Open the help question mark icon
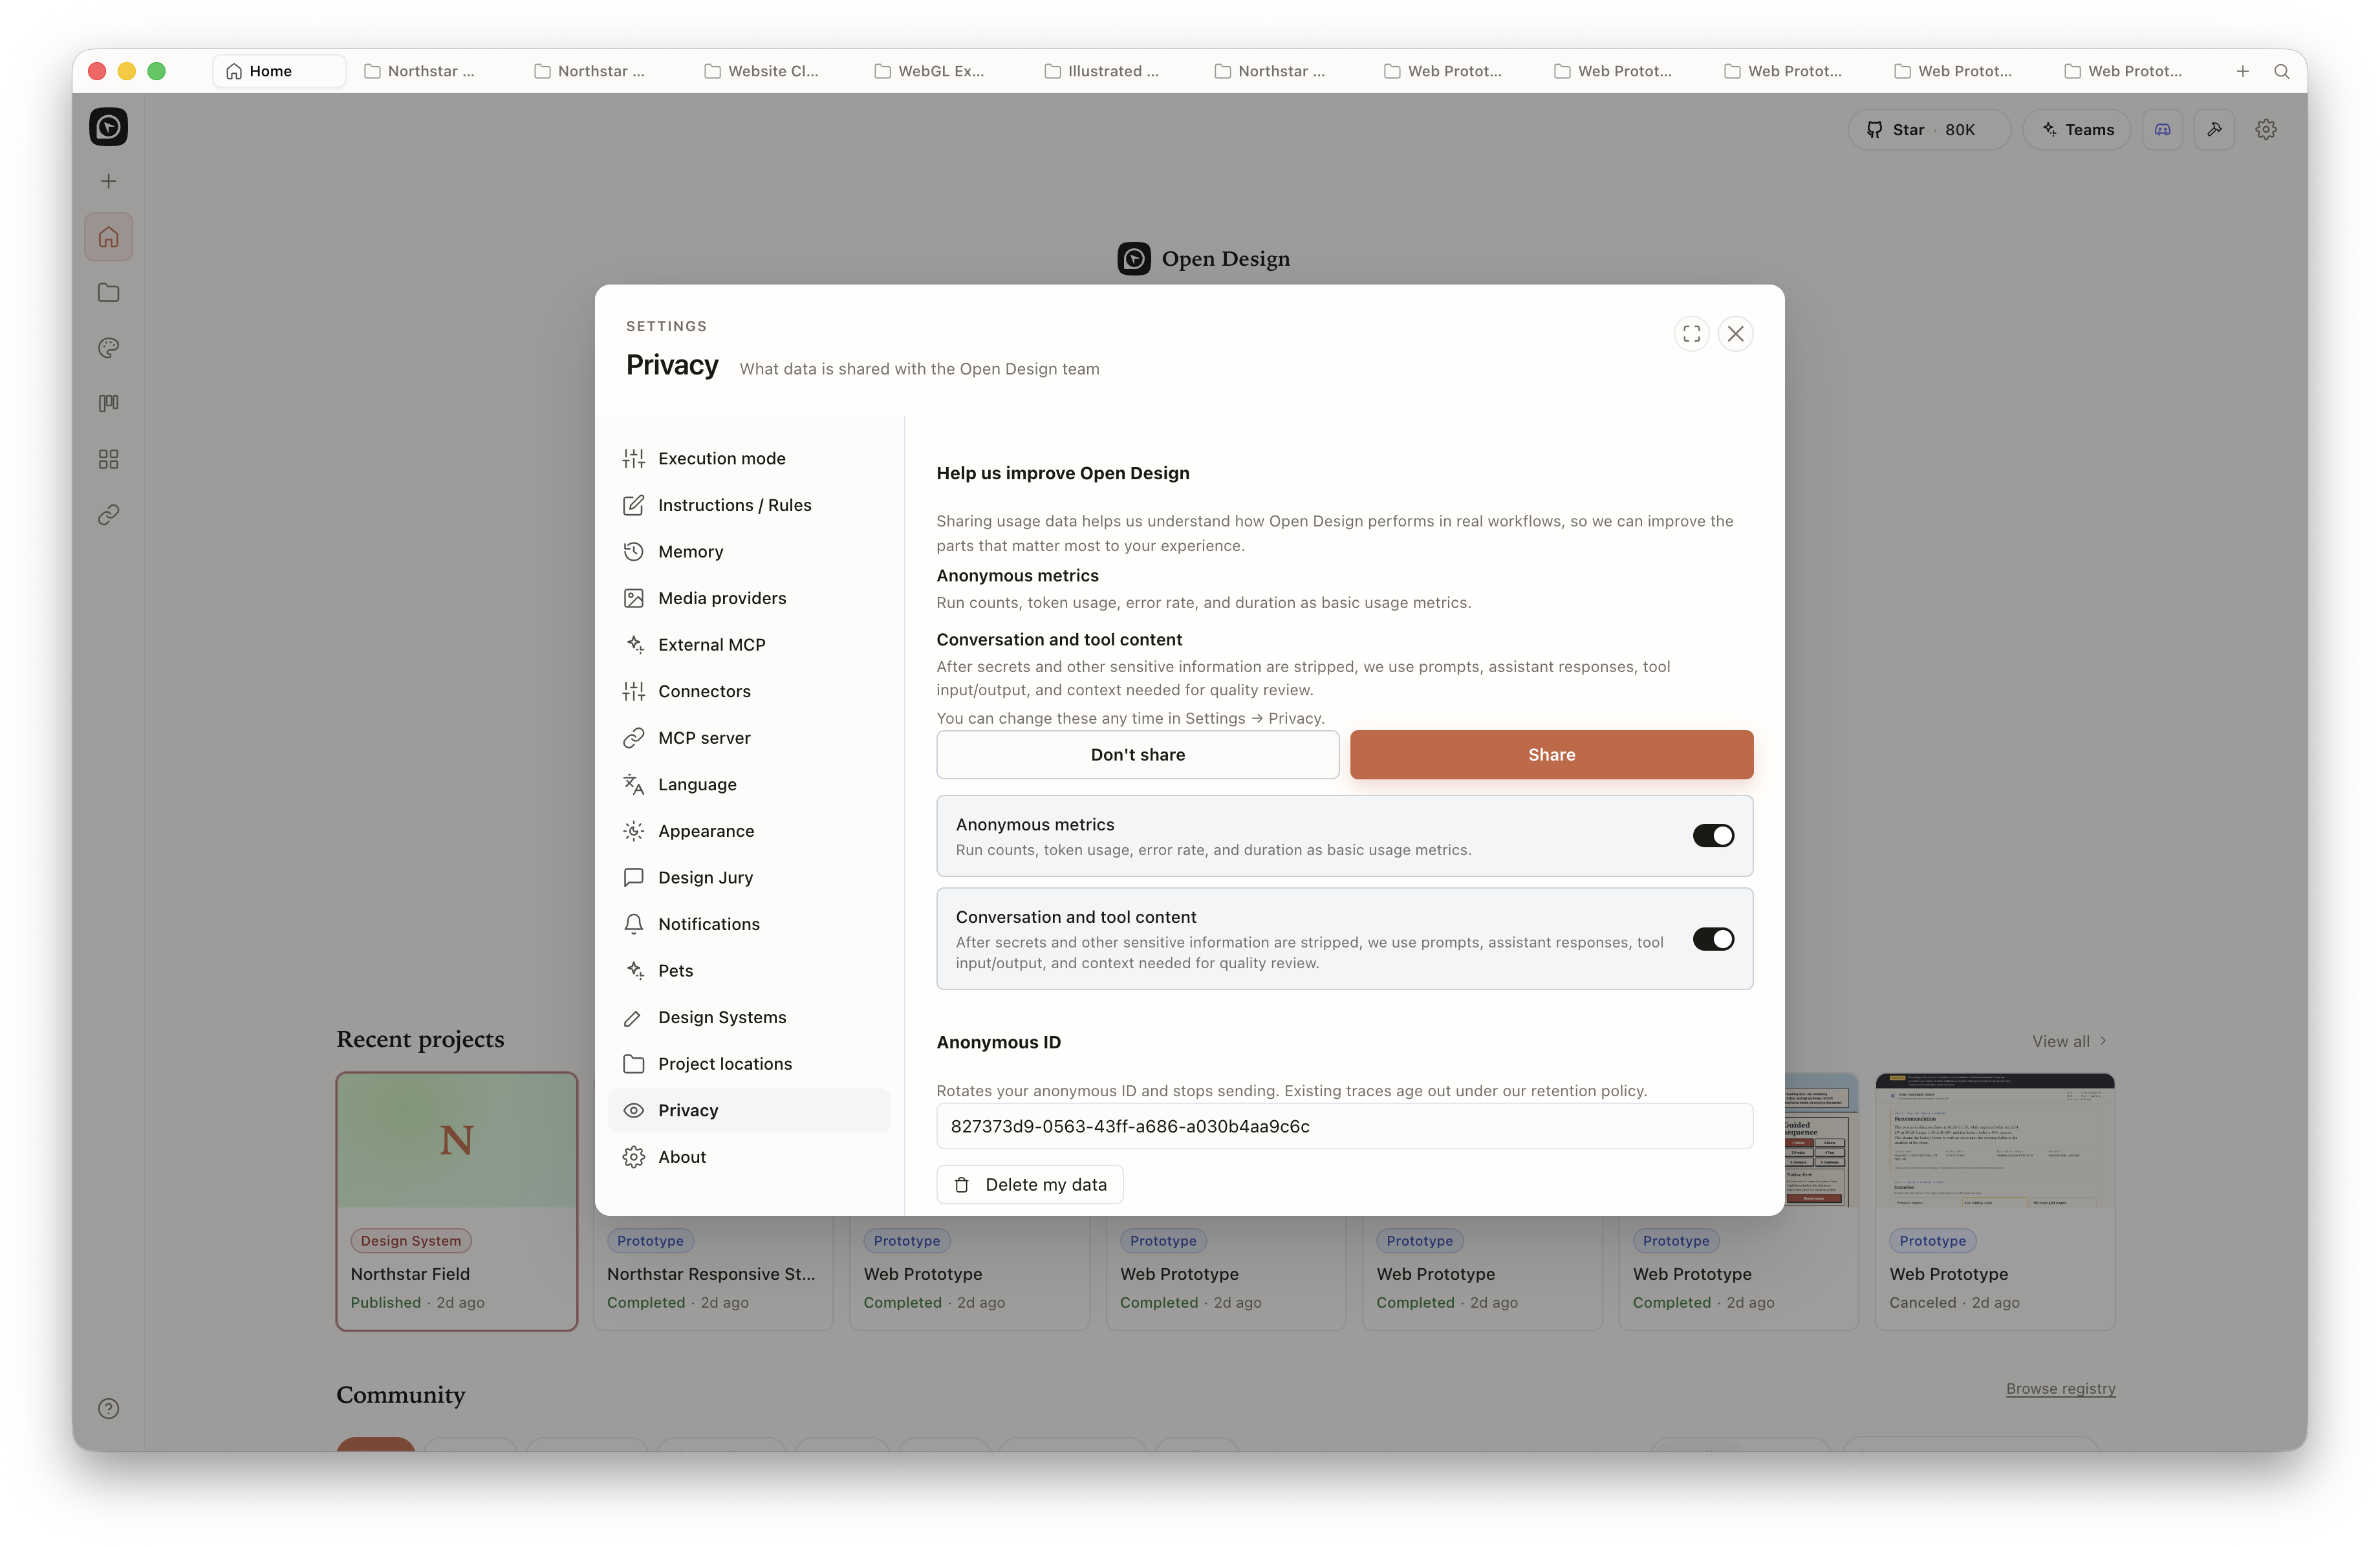 (108, 1408)
